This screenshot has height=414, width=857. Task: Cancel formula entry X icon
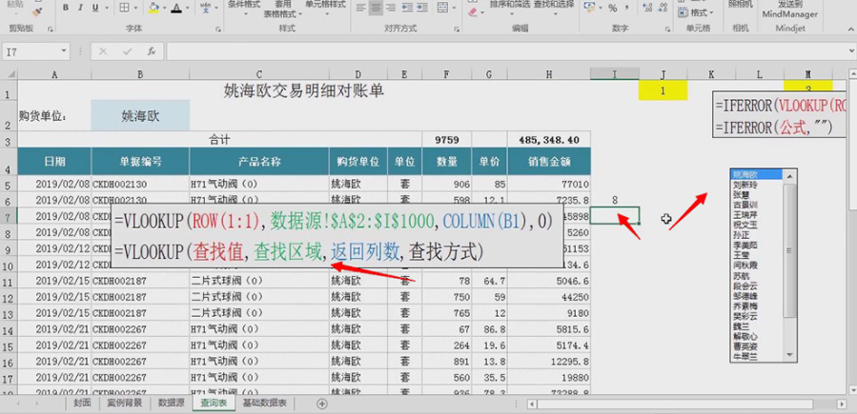[103, 51]
